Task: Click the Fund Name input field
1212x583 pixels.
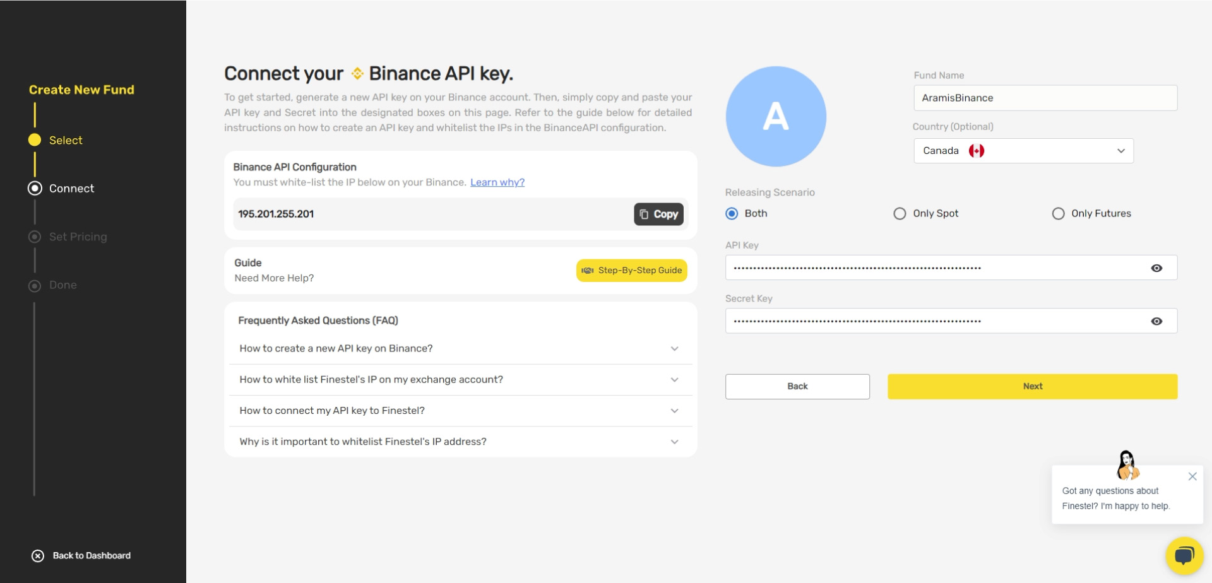Action: 1045,98
